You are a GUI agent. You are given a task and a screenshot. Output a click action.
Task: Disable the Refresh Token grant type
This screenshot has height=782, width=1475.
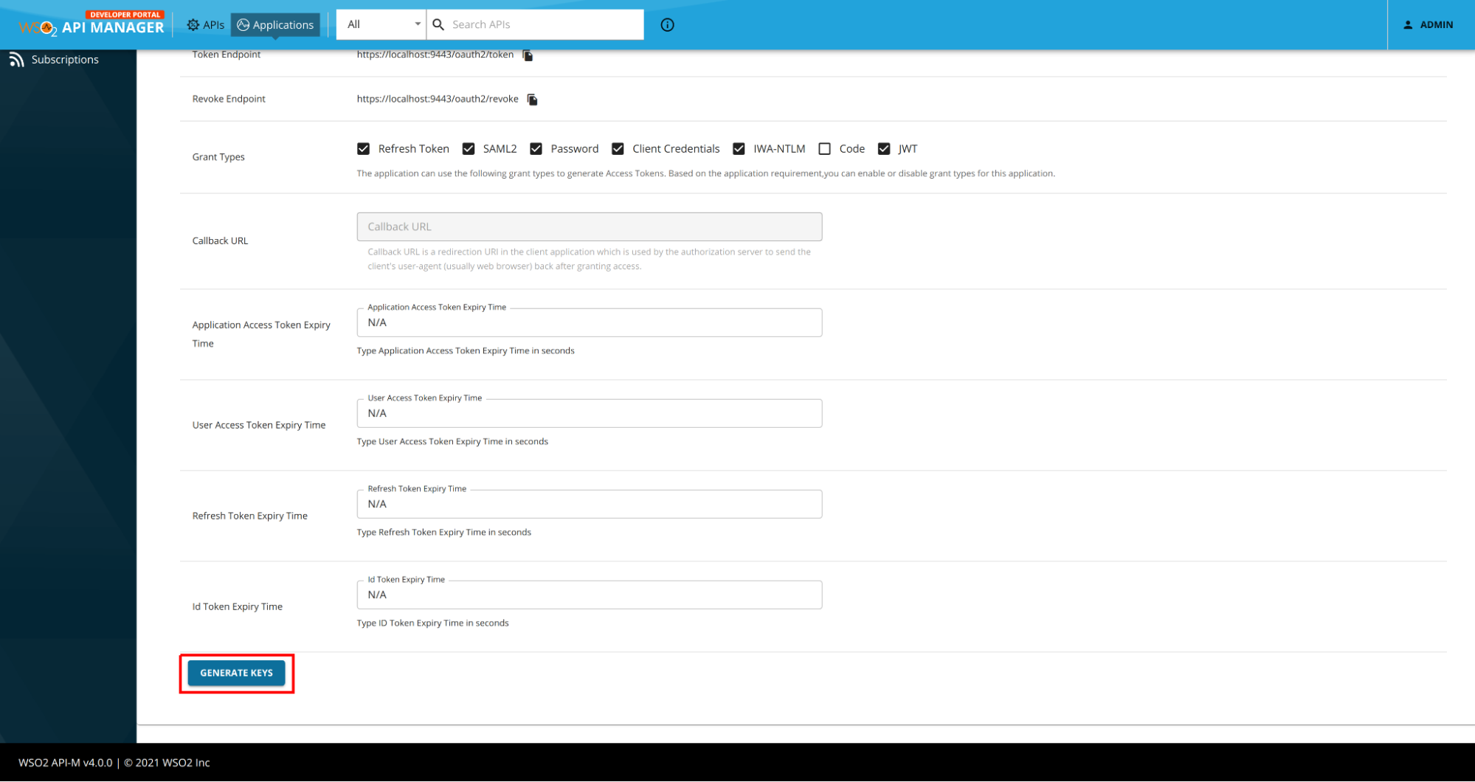point(363,148)
